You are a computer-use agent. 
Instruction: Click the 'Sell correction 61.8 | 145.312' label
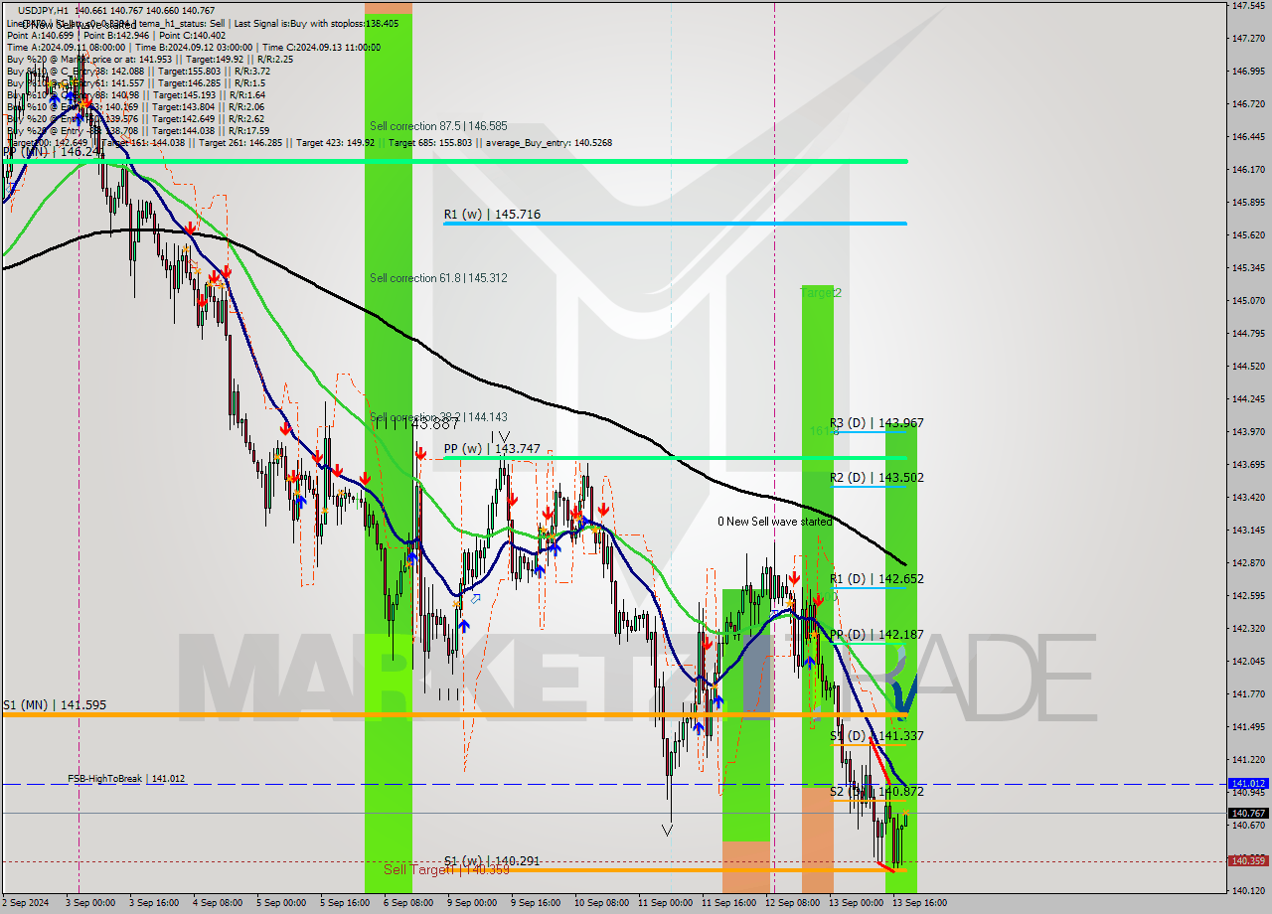438,278
